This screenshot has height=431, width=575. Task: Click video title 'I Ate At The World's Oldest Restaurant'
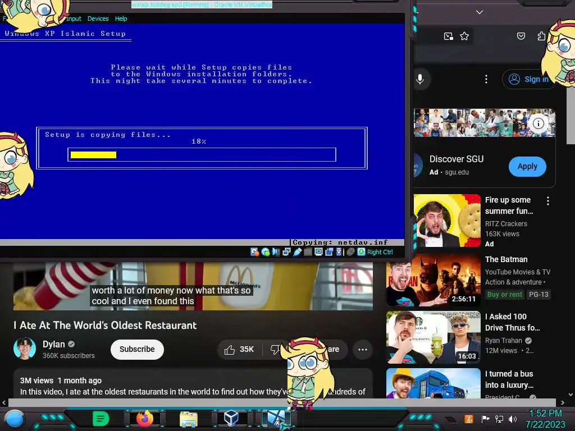pyautogui.click(x=105, y=325)
